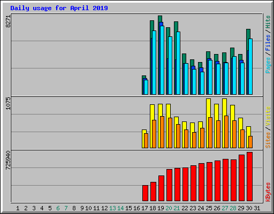Click the Hits legend label

(x=268, y=22)
